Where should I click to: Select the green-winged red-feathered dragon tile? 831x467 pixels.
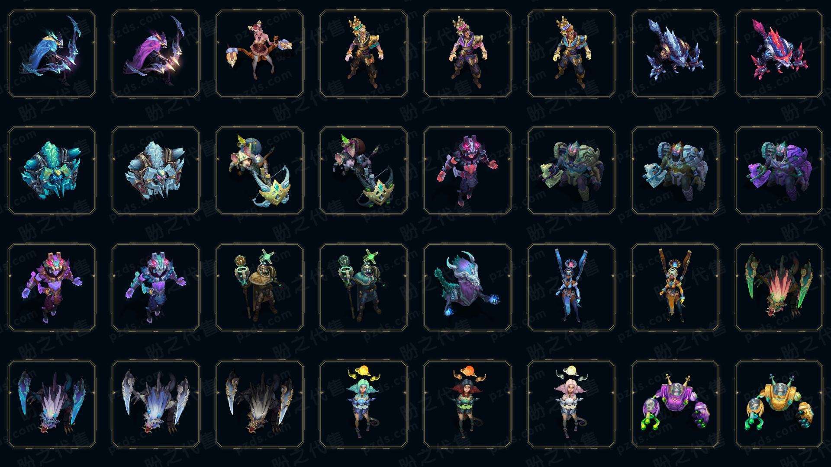[779, 287]
